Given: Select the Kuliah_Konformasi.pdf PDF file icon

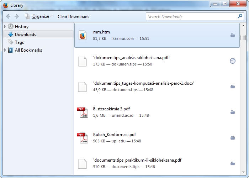Looking at the screenshot, I should pos(82,138).
